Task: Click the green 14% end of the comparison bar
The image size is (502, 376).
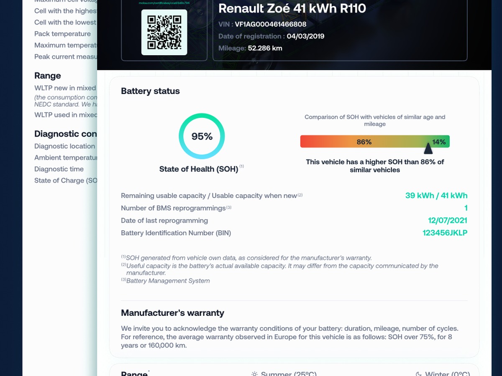Action: point(439,142)
